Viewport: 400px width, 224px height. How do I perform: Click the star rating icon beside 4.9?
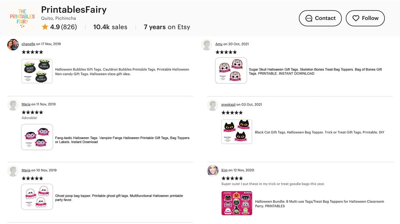coord(45,27)
